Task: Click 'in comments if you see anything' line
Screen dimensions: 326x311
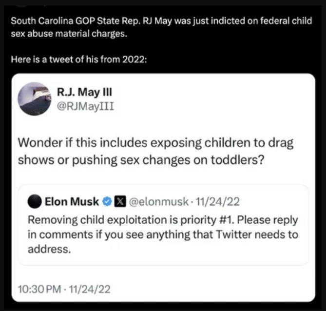Action: tap(163, 234)
